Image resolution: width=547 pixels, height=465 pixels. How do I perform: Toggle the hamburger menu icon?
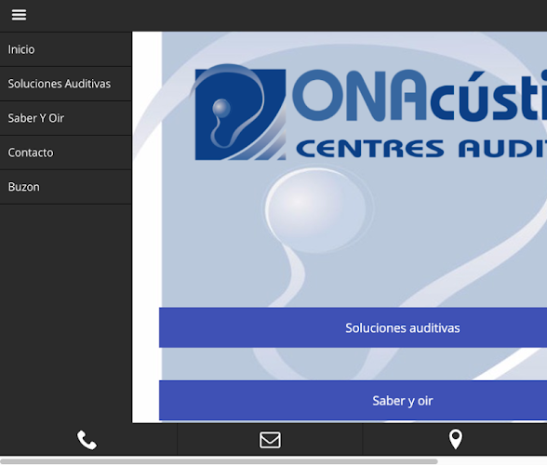pos(19,15)
